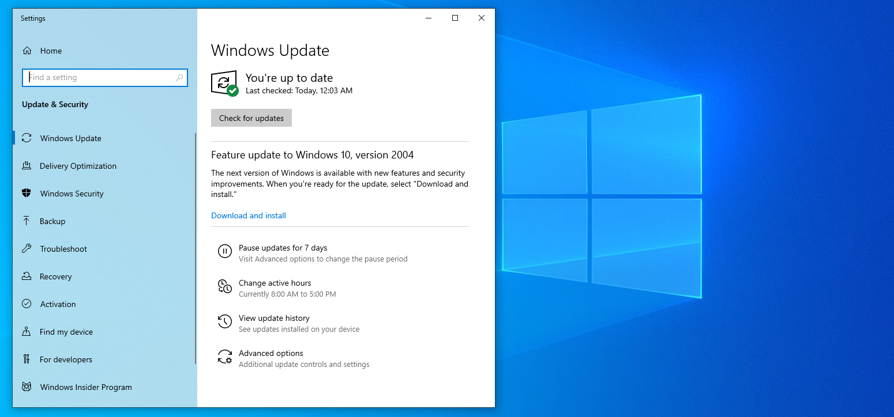Click the history icon for View update history
Viewport: 894px width, 417px height.
[x=224, y=321]
